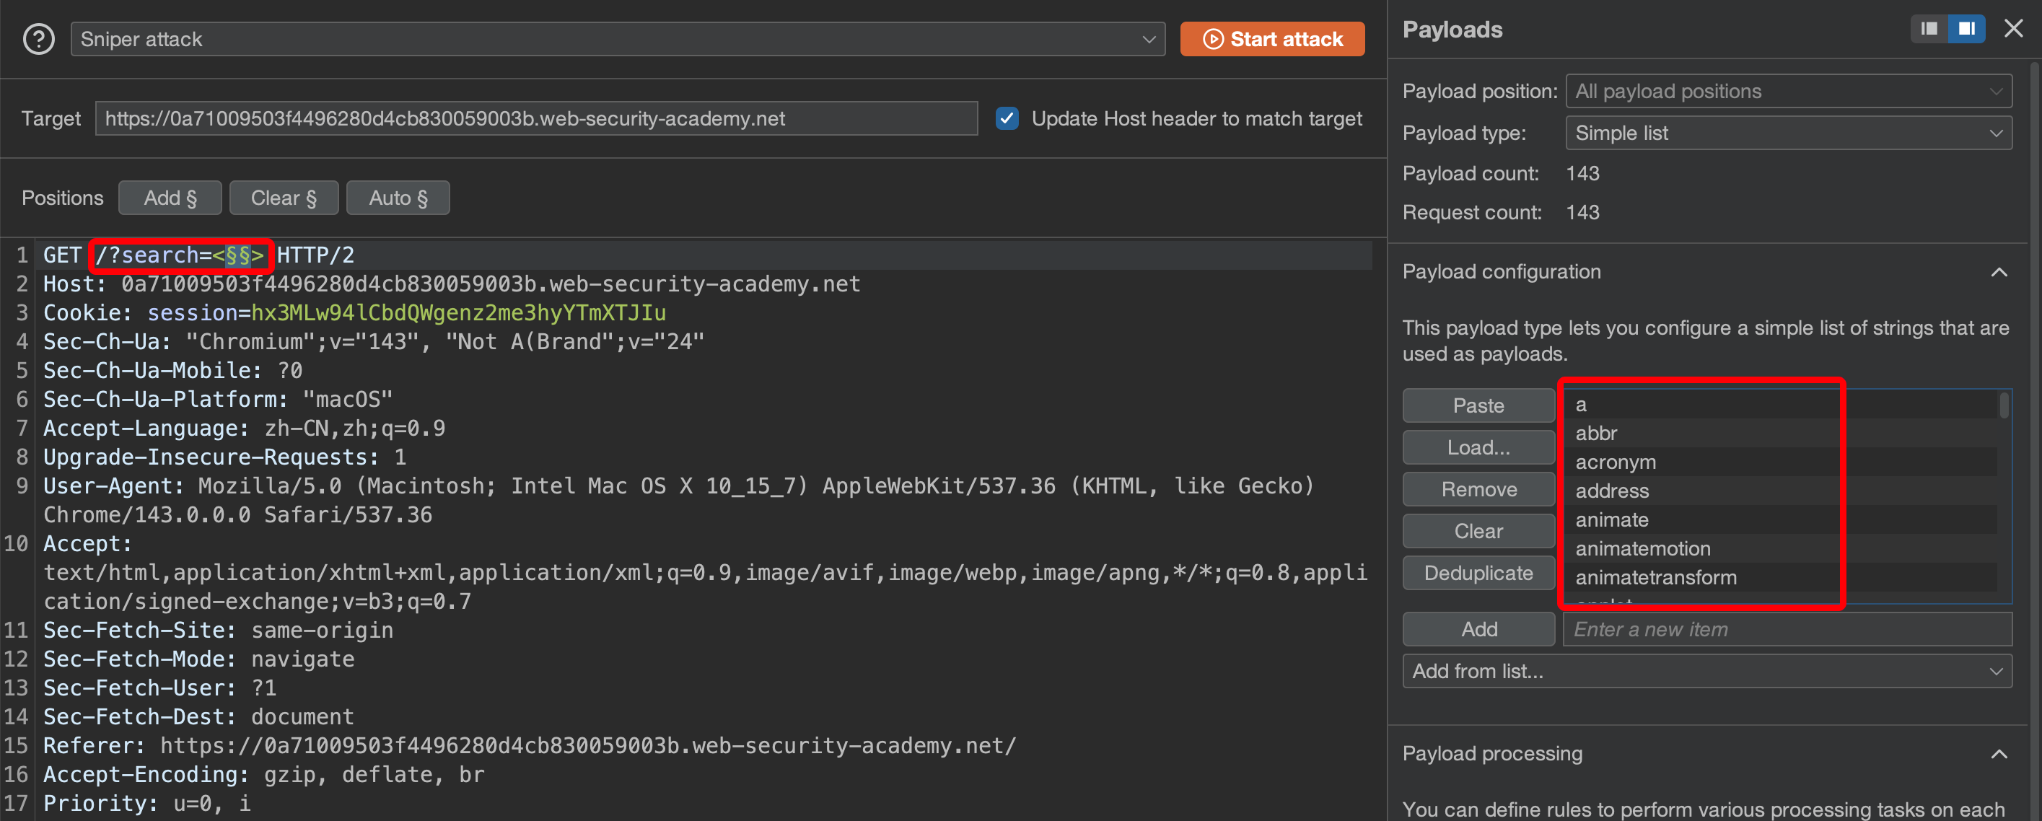This screenshot has height=821, width=2042.
Task: Click the left panel layout icon
Action: click(1929, 30)
